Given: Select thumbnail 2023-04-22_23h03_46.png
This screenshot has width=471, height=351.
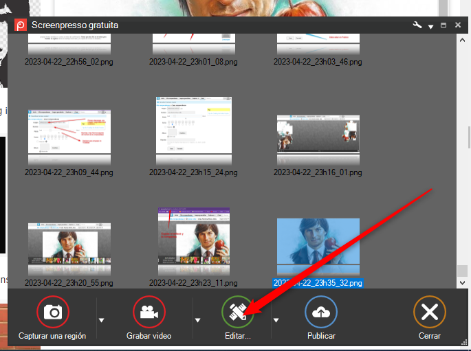Looking at the screenshot, I should click(x=318, y=43).
